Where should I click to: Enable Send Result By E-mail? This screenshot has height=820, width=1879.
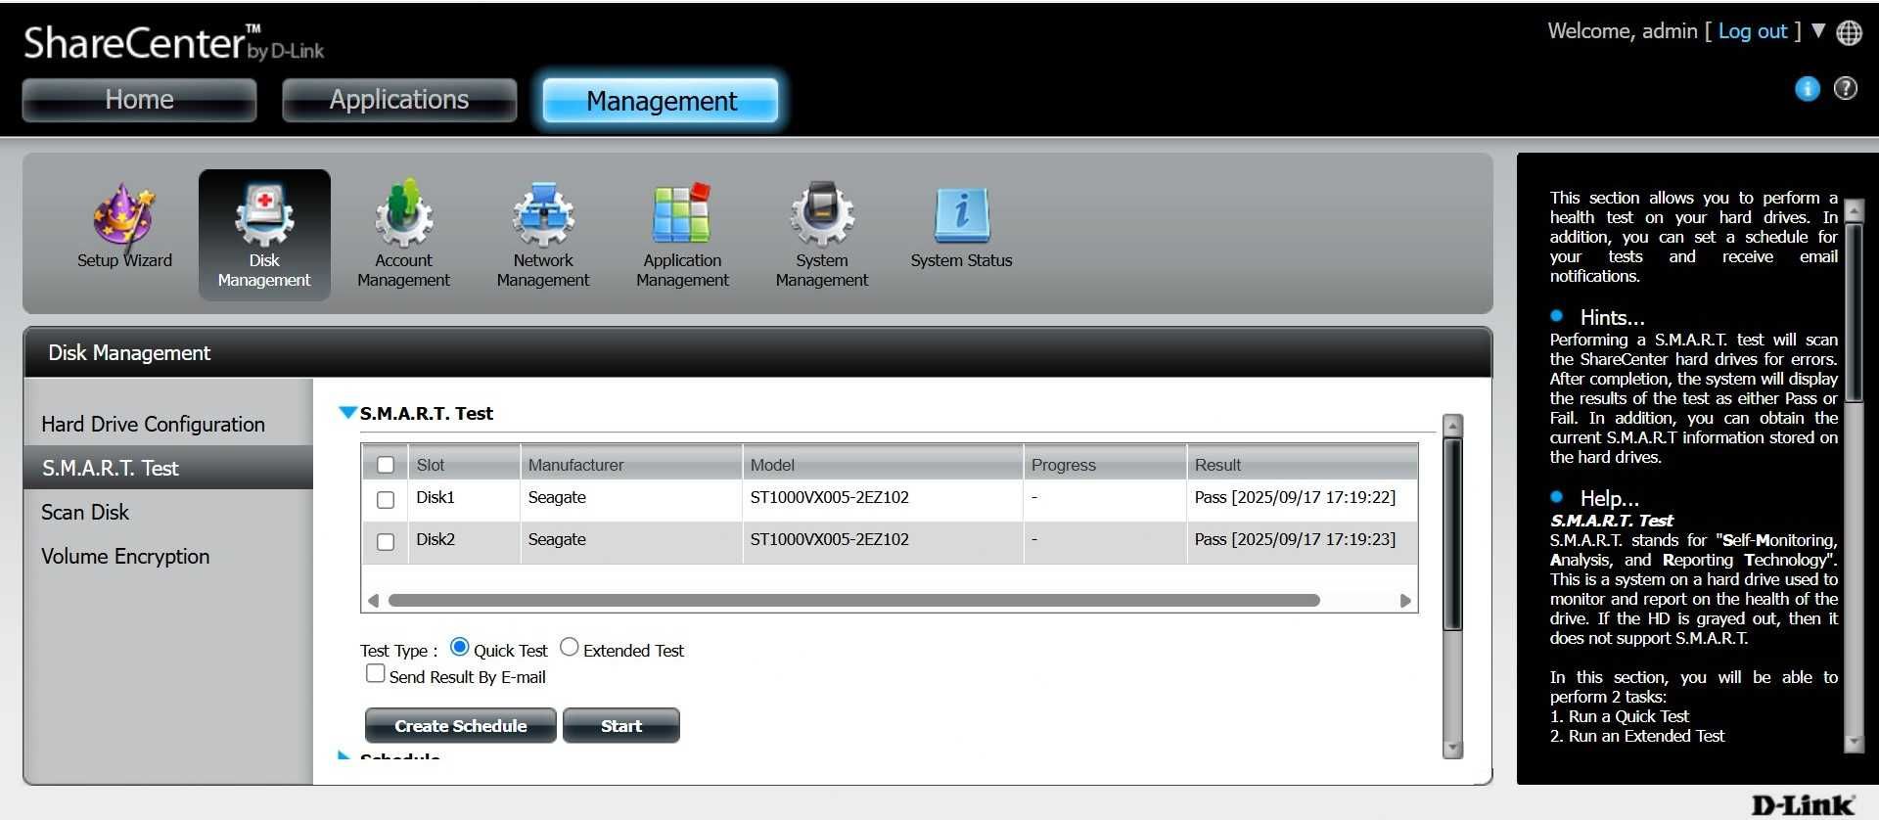tap(375, 673)
